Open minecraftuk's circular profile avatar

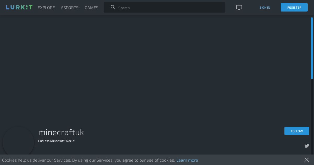coord(18,141)
